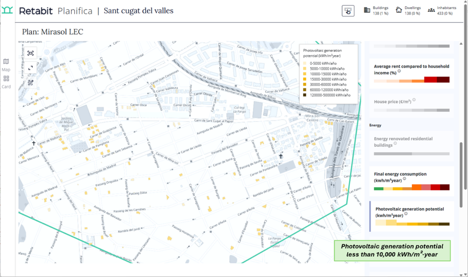Click darkest brown swatch in photovoltaic color bar
468x277 pixels.
pos(444,224)
